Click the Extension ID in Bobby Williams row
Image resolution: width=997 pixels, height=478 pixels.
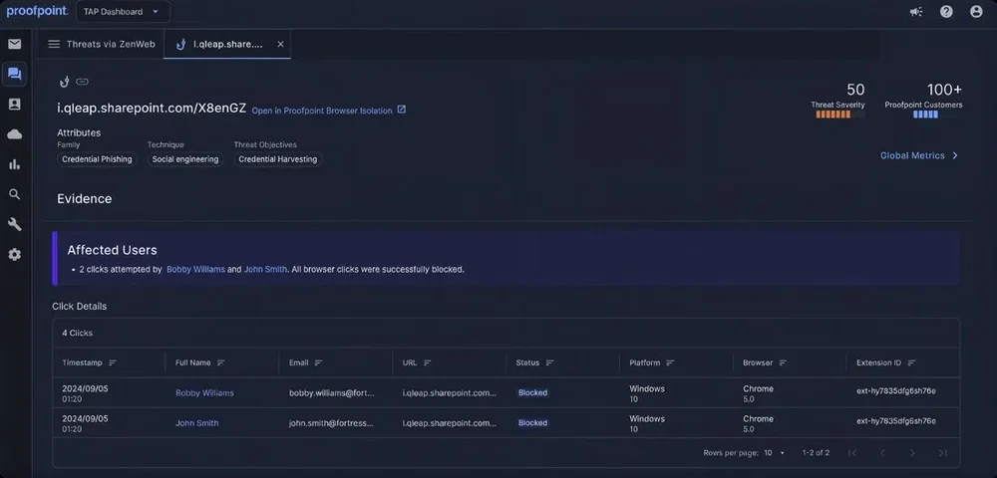(896, 391)
